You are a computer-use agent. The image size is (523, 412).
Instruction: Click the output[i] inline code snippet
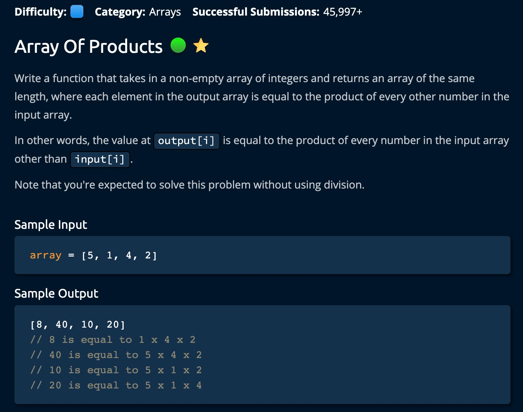click(x=187, y=141)
